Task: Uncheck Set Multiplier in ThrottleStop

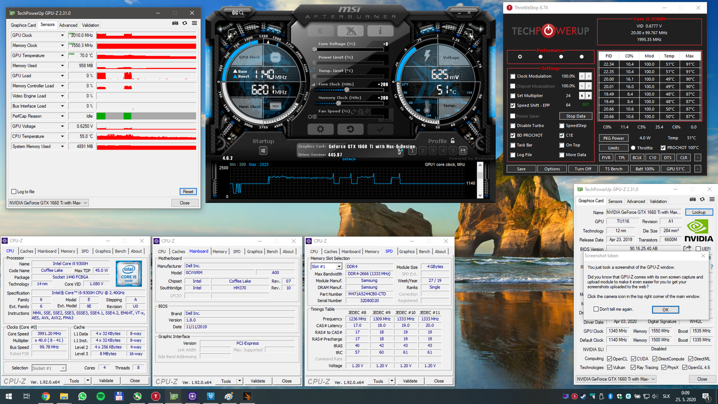Action: click(x=513, y=96)
